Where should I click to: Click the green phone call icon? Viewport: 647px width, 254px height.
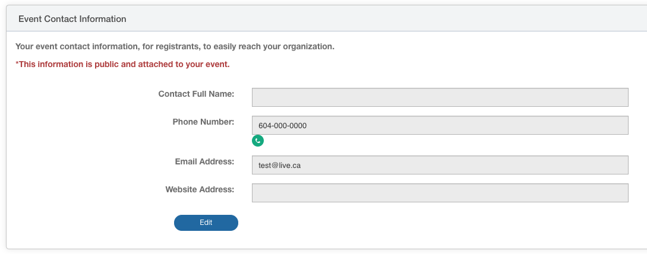[x=257, y=141]
